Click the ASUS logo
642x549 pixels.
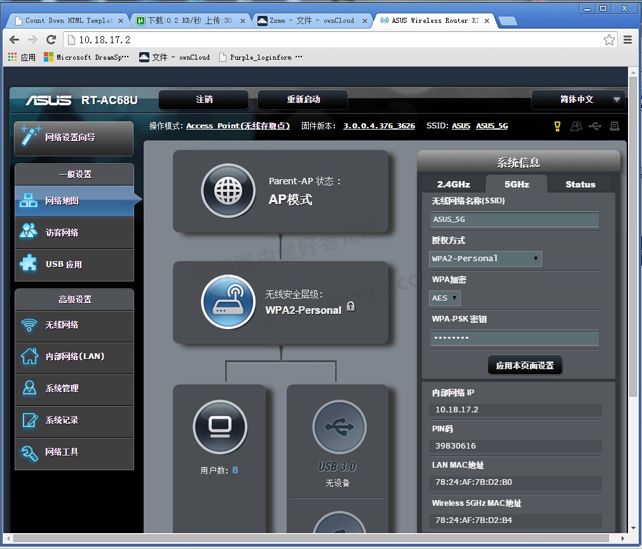48,100
